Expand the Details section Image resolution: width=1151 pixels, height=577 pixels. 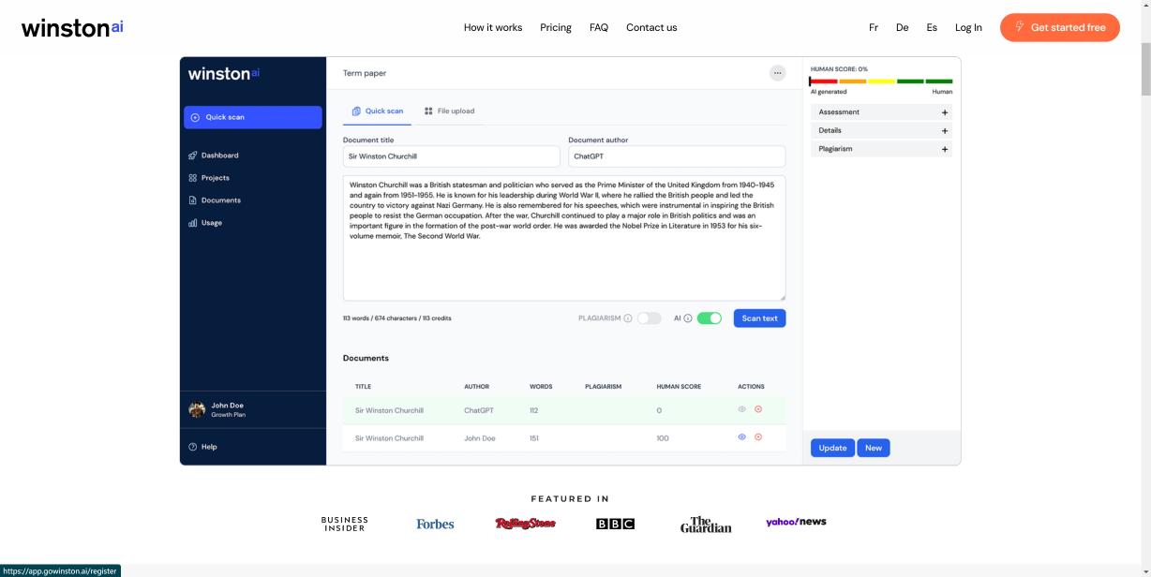tap(881, 130)
